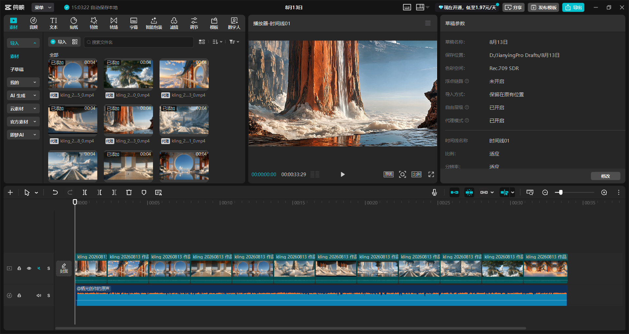Click the player focus/scan frame icon

pyautogui.click(x=403, y=175)
